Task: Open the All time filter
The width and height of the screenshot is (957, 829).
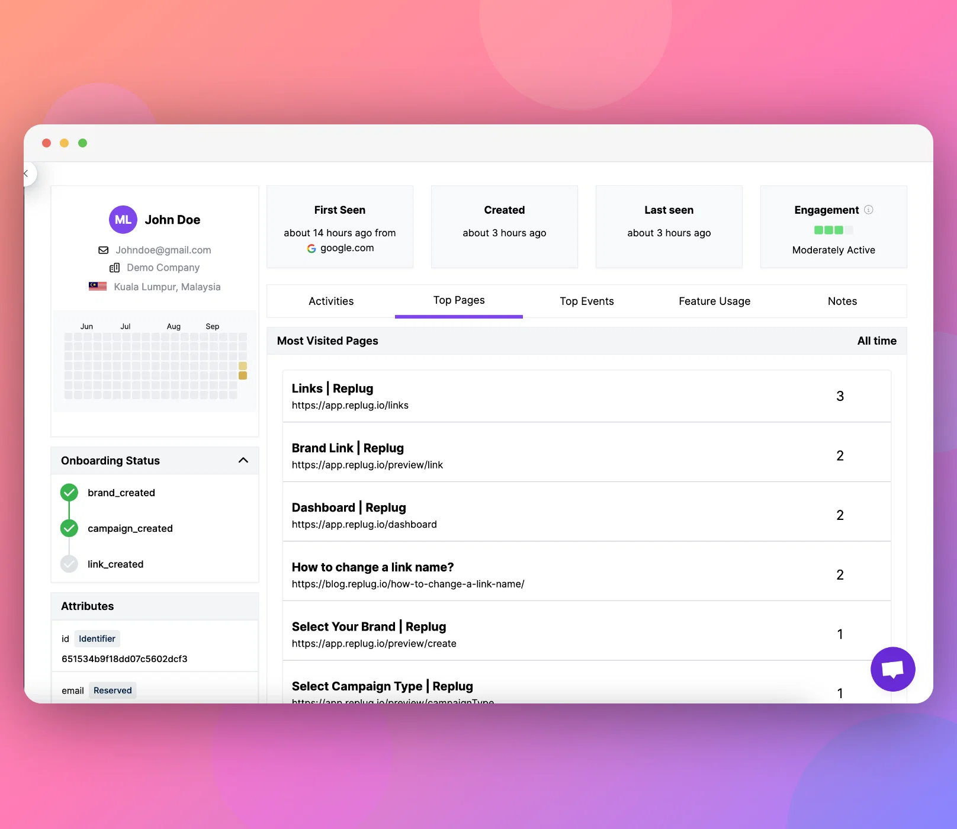Action: coord(877,341)
